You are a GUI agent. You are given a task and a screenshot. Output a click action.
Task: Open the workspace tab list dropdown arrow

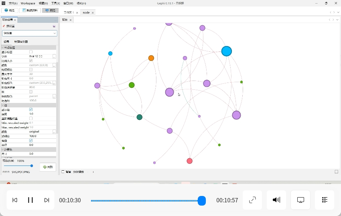338,12
